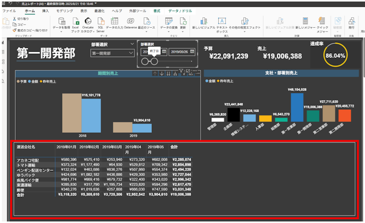This screenshot has height=223, width=365.
Task: Click the left handle of date range slider
Action: coord(145,61)
